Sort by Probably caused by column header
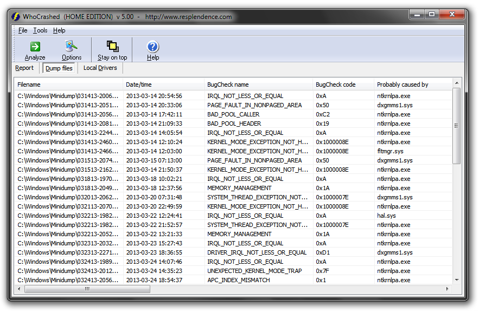The image size is (479, 312). point(413,84)
